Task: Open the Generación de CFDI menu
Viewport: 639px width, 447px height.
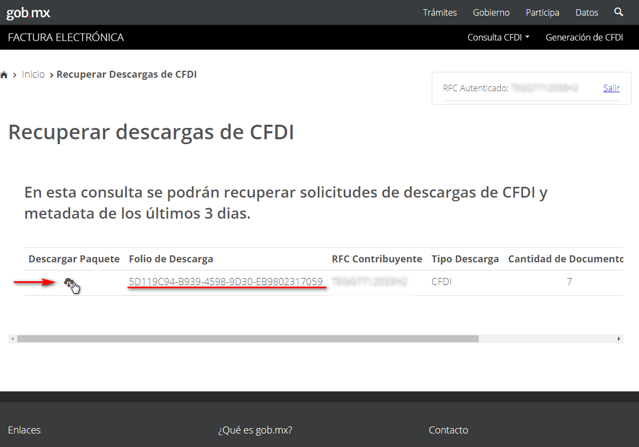Action: 584,37
